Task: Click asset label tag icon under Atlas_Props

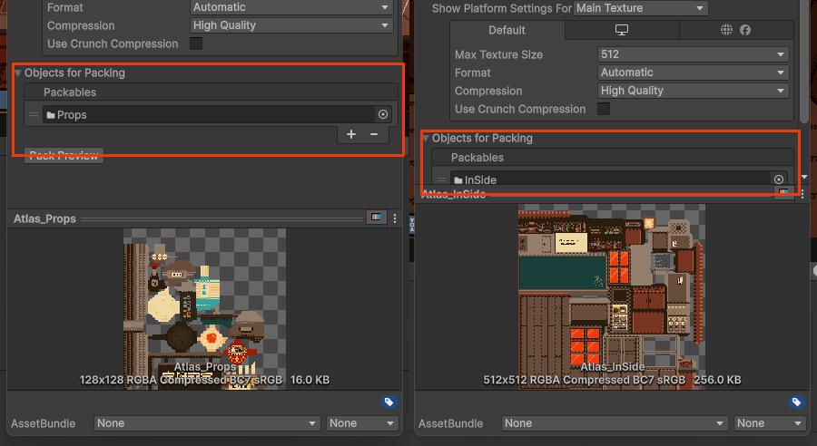Action: click(x=389, y=402)
